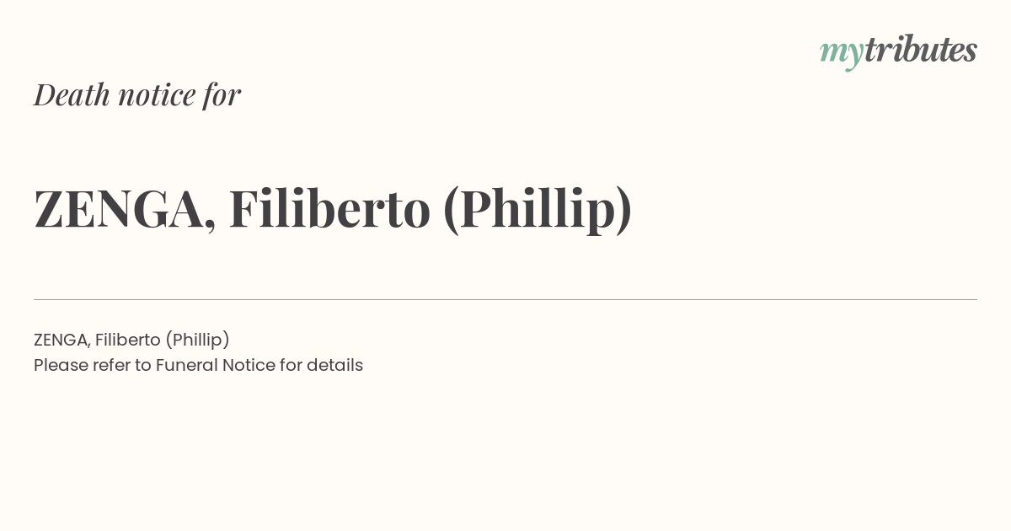Click the word "for" in the italic heading
The width and height of the screenshot is (1011, 531).
coord(222,94)
